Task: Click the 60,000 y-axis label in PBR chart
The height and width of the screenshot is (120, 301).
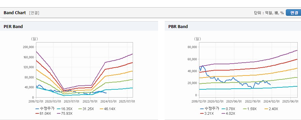Action: coord(192,59)
